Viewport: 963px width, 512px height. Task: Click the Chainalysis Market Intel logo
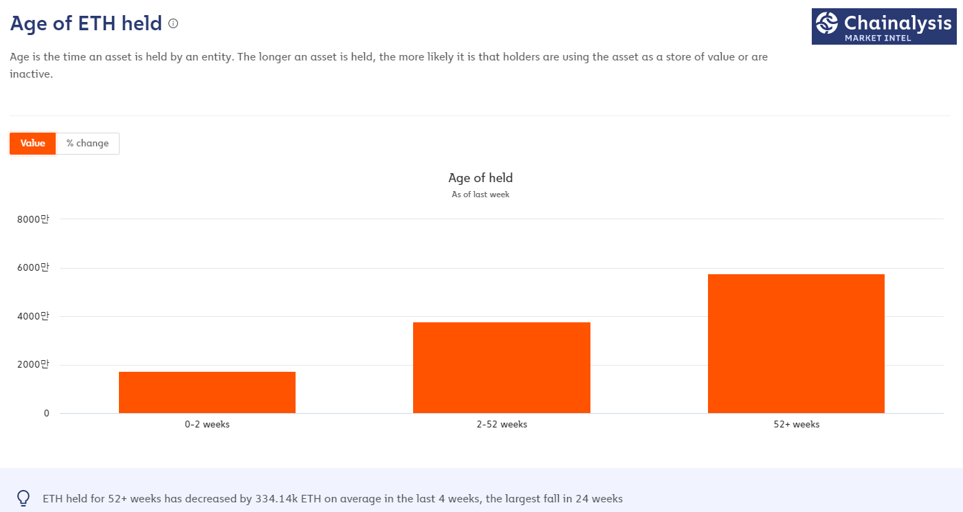coord(884,27)
